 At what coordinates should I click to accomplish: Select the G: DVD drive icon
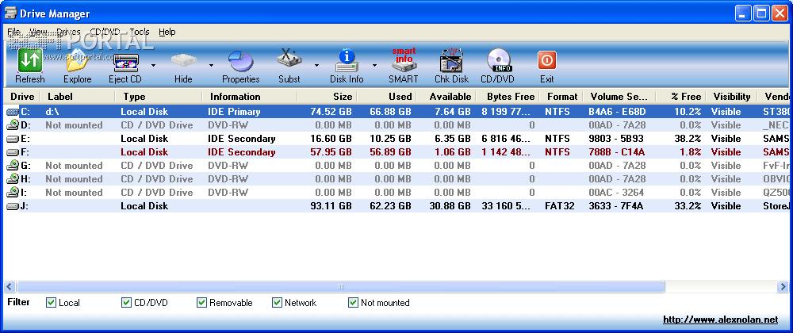pyautogui.click(x=13, y=165)
